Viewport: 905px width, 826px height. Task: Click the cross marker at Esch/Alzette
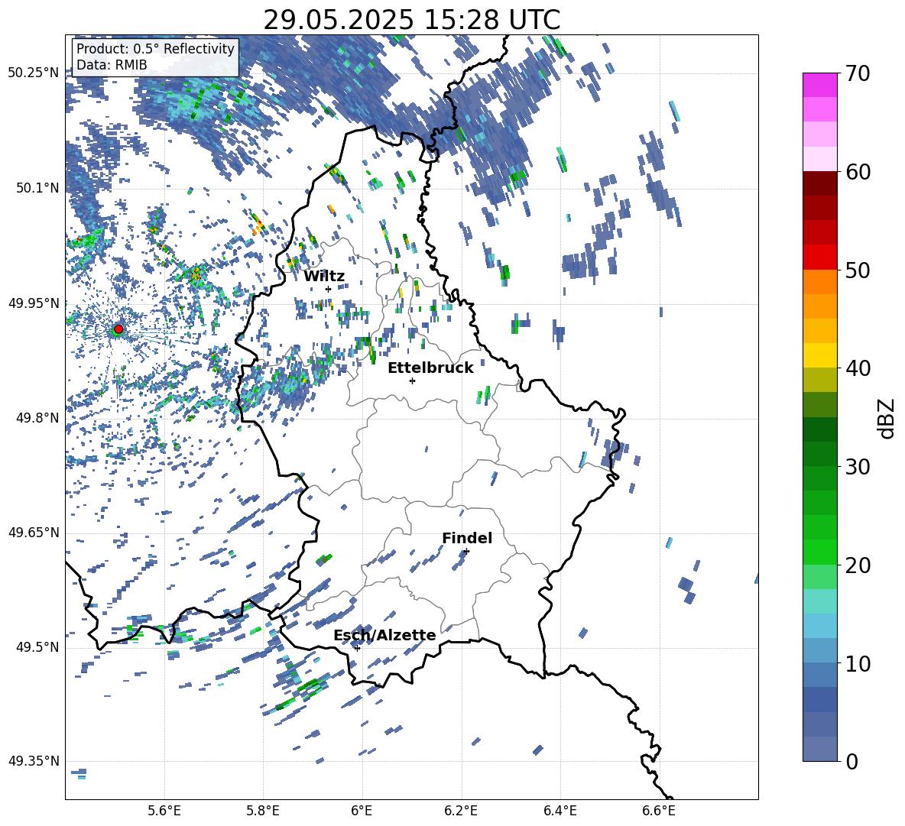(x=357, y=648)
